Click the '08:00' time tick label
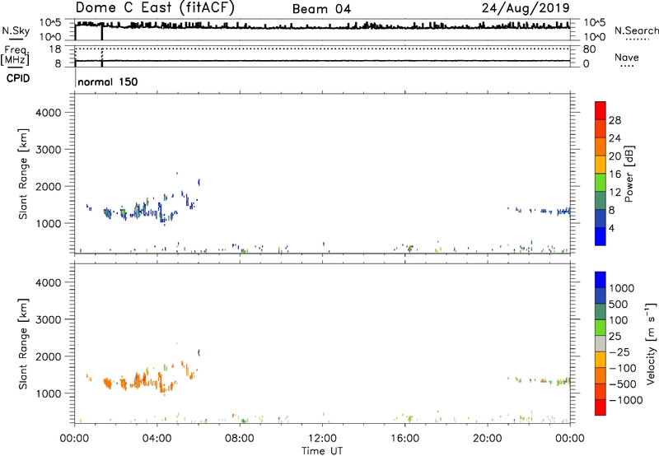The width and height of the screenshot is (659, 456). [240, 439]
